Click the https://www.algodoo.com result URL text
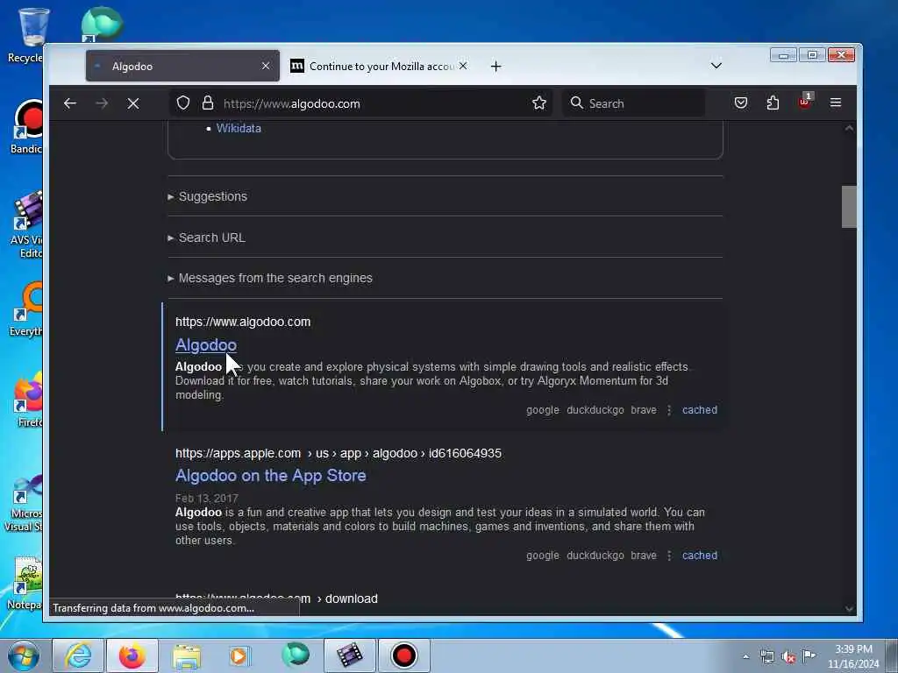The width and height of the screenshot is (898, 673). 243,322
